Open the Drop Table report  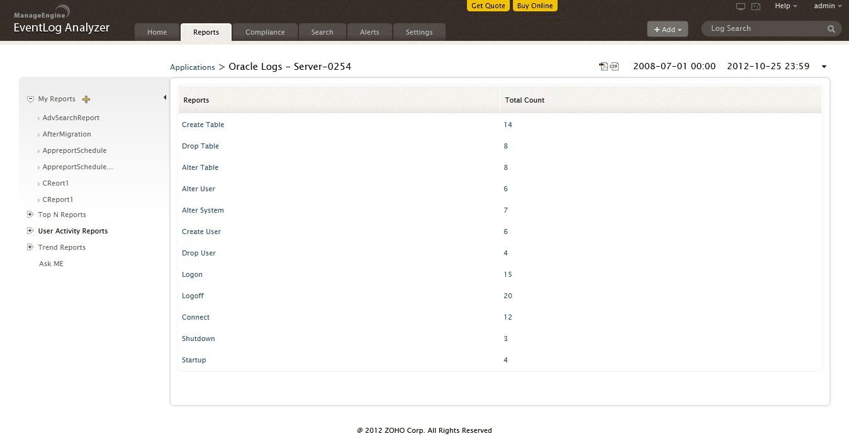click(x=200, y=146)
